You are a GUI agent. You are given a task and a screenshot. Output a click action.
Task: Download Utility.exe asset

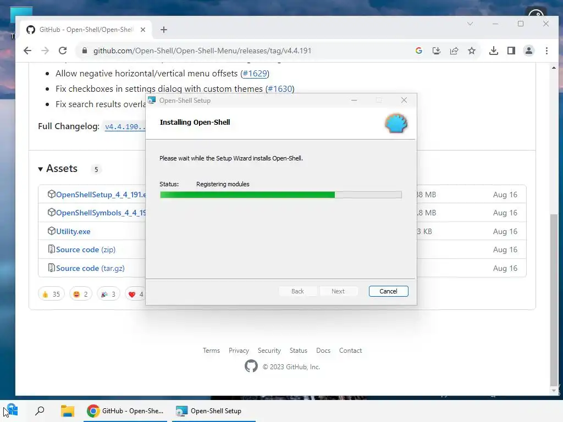click(x=73, y=231)
